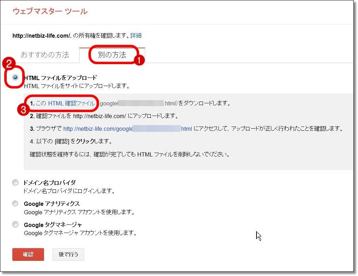Click the ドメイン名プロバイダ label
The image size is (358, 276).
[50, 183]
